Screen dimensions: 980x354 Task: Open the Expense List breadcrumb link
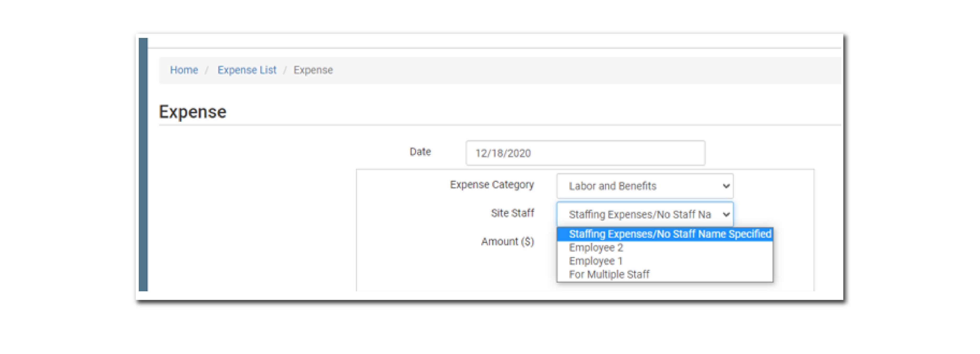point(246,70)
